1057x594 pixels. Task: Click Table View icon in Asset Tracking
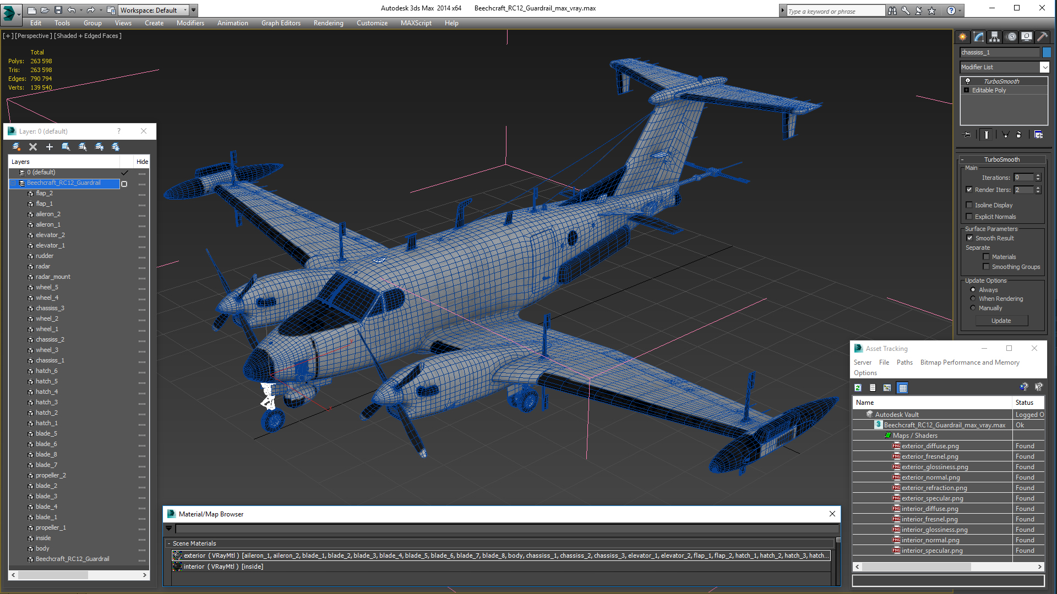[x=902, y=388]
